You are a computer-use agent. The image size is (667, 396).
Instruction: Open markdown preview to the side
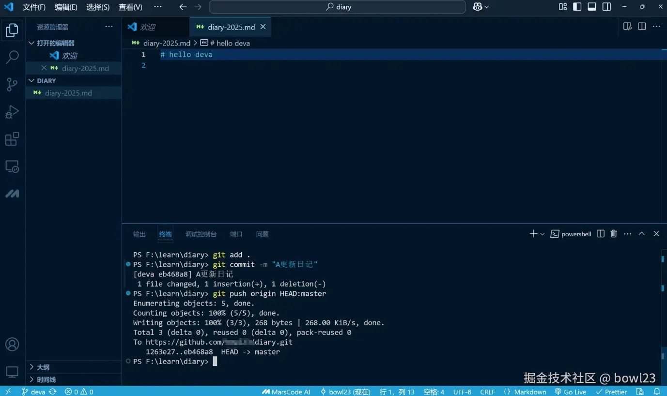coord(627,27)
